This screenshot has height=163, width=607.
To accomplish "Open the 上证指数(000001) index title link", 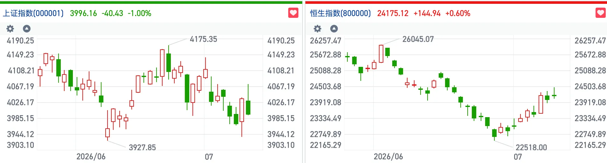I will [x=33, y=13].
